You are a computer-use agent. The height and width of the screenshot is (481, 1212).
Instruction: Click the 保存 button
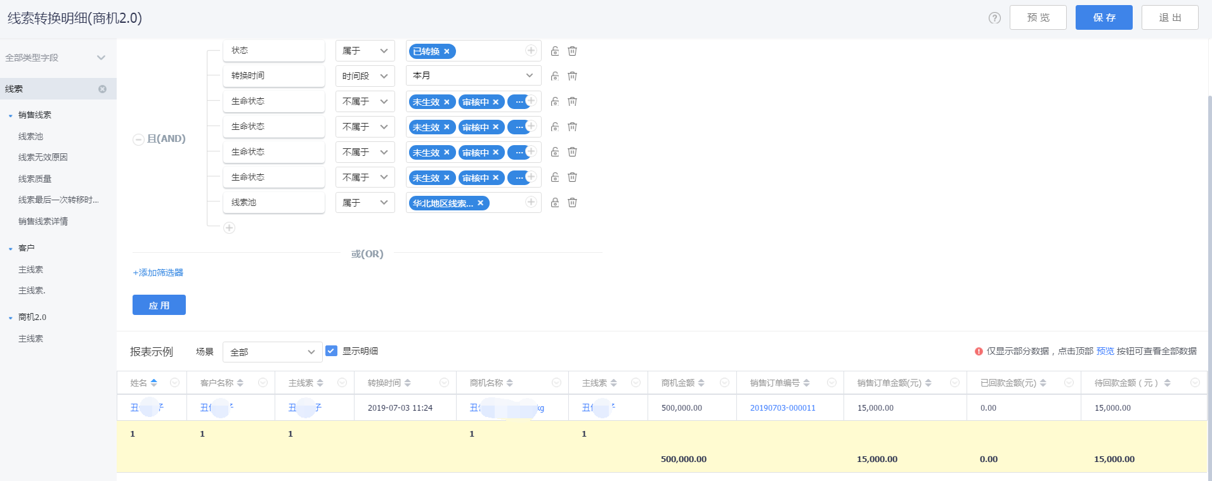(x=1104, y=17)
